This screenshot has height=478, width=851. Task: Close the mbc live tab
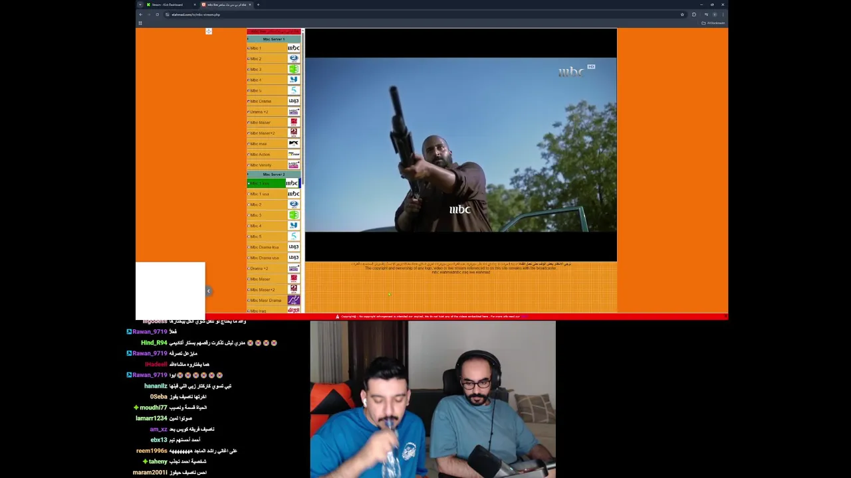point(250,5)
